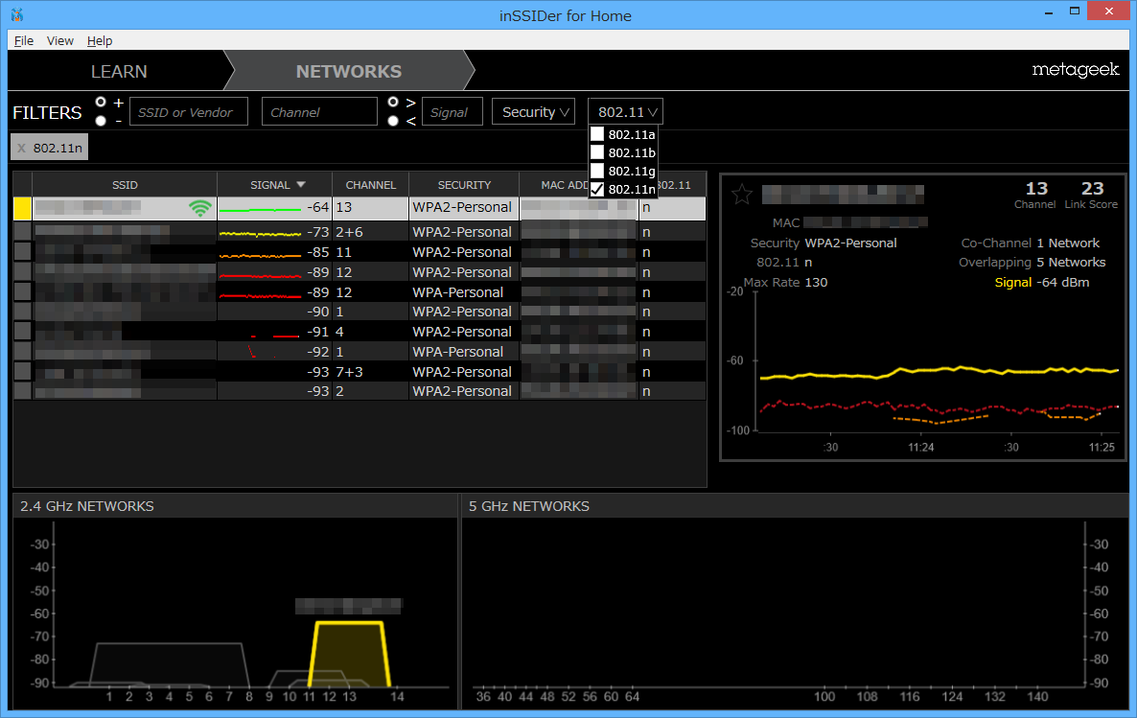Click the Overlapping 5 Networks text

pyautogui.click(x=1032, y=263)
